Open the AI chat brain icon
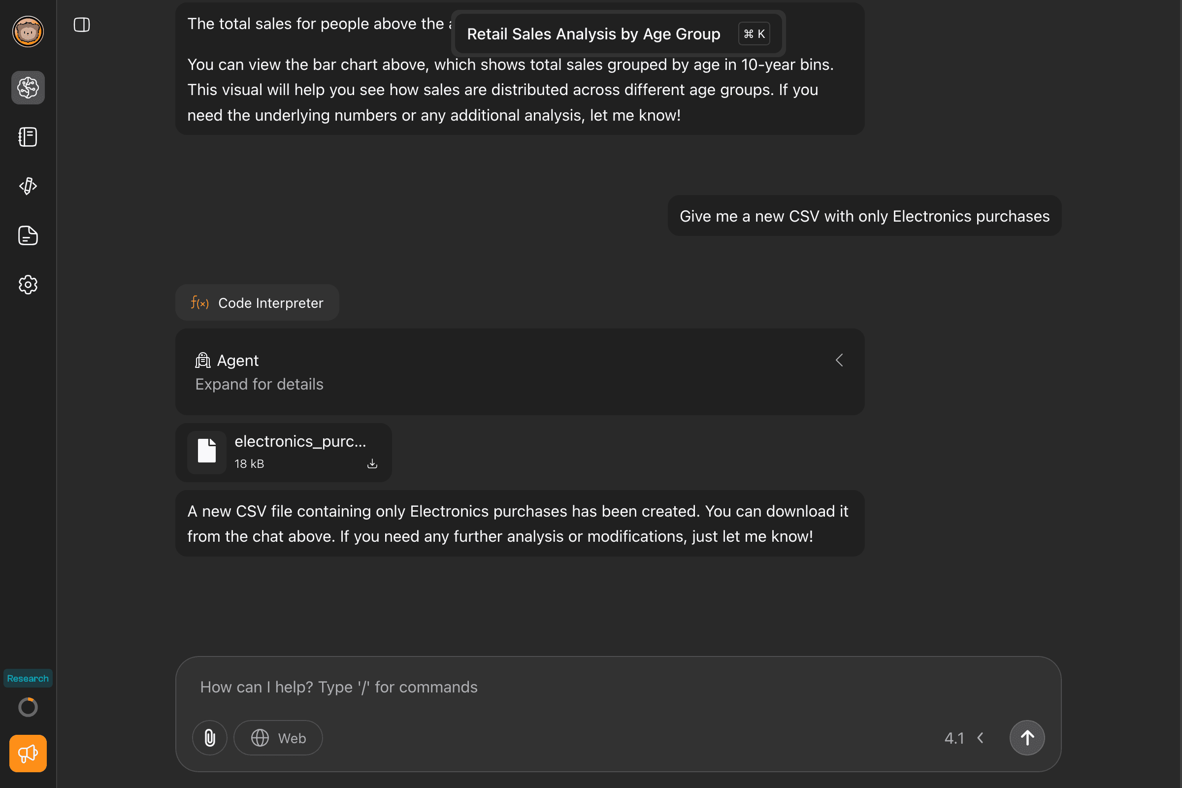The height and width of the screenshot is (788, 1182). pyautogui.click(x=28, y=88)
